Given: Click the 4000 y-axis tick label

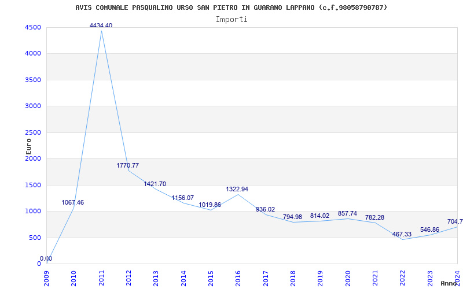Looking at the screenshot, I should click(x=32, y=54).
